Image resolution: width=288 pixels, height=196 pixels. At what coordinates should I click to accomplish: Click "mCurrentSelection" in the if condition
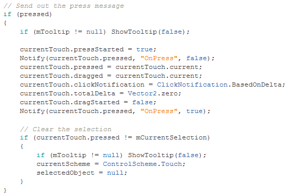click(172, 137)
